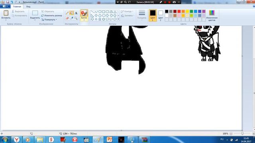Select the Pencil tool
Screen dimensions: 255x143
(x=67, y=13)
